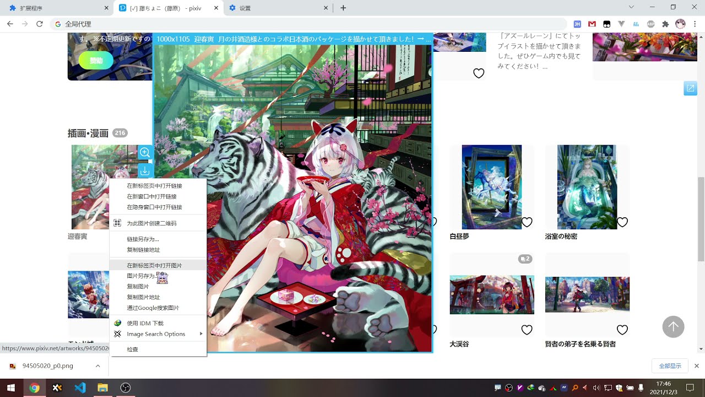The image size is (705, 397).
Task: Click the download icon beside the thumbnail
Action: tap(145, 170)
